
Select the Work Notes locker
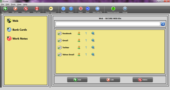click(17, 39)
